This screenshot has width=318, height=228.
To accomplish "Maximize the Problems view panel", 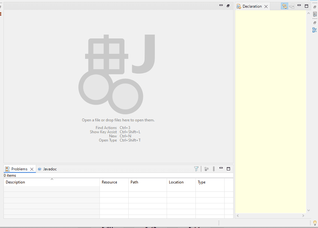I will coord(228,169).
